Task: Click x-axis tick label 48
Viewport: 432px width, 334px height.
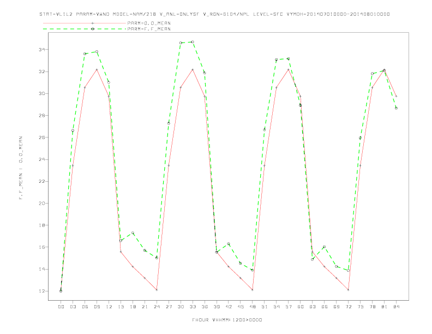Action: tap(253, 307)
